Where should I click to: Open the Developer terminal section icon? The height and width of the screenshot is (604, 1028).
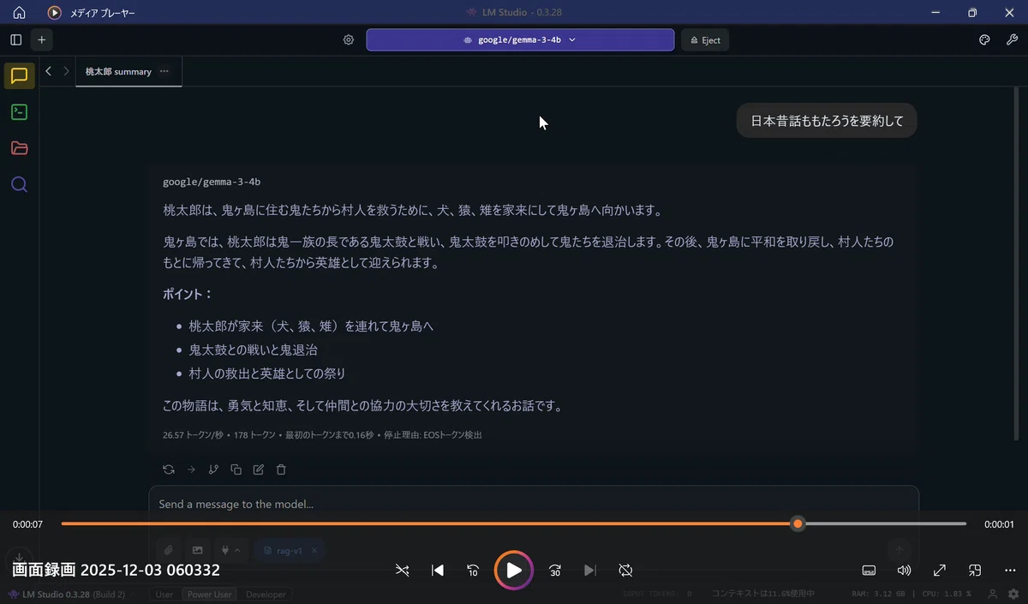click(x=19, y=111)
